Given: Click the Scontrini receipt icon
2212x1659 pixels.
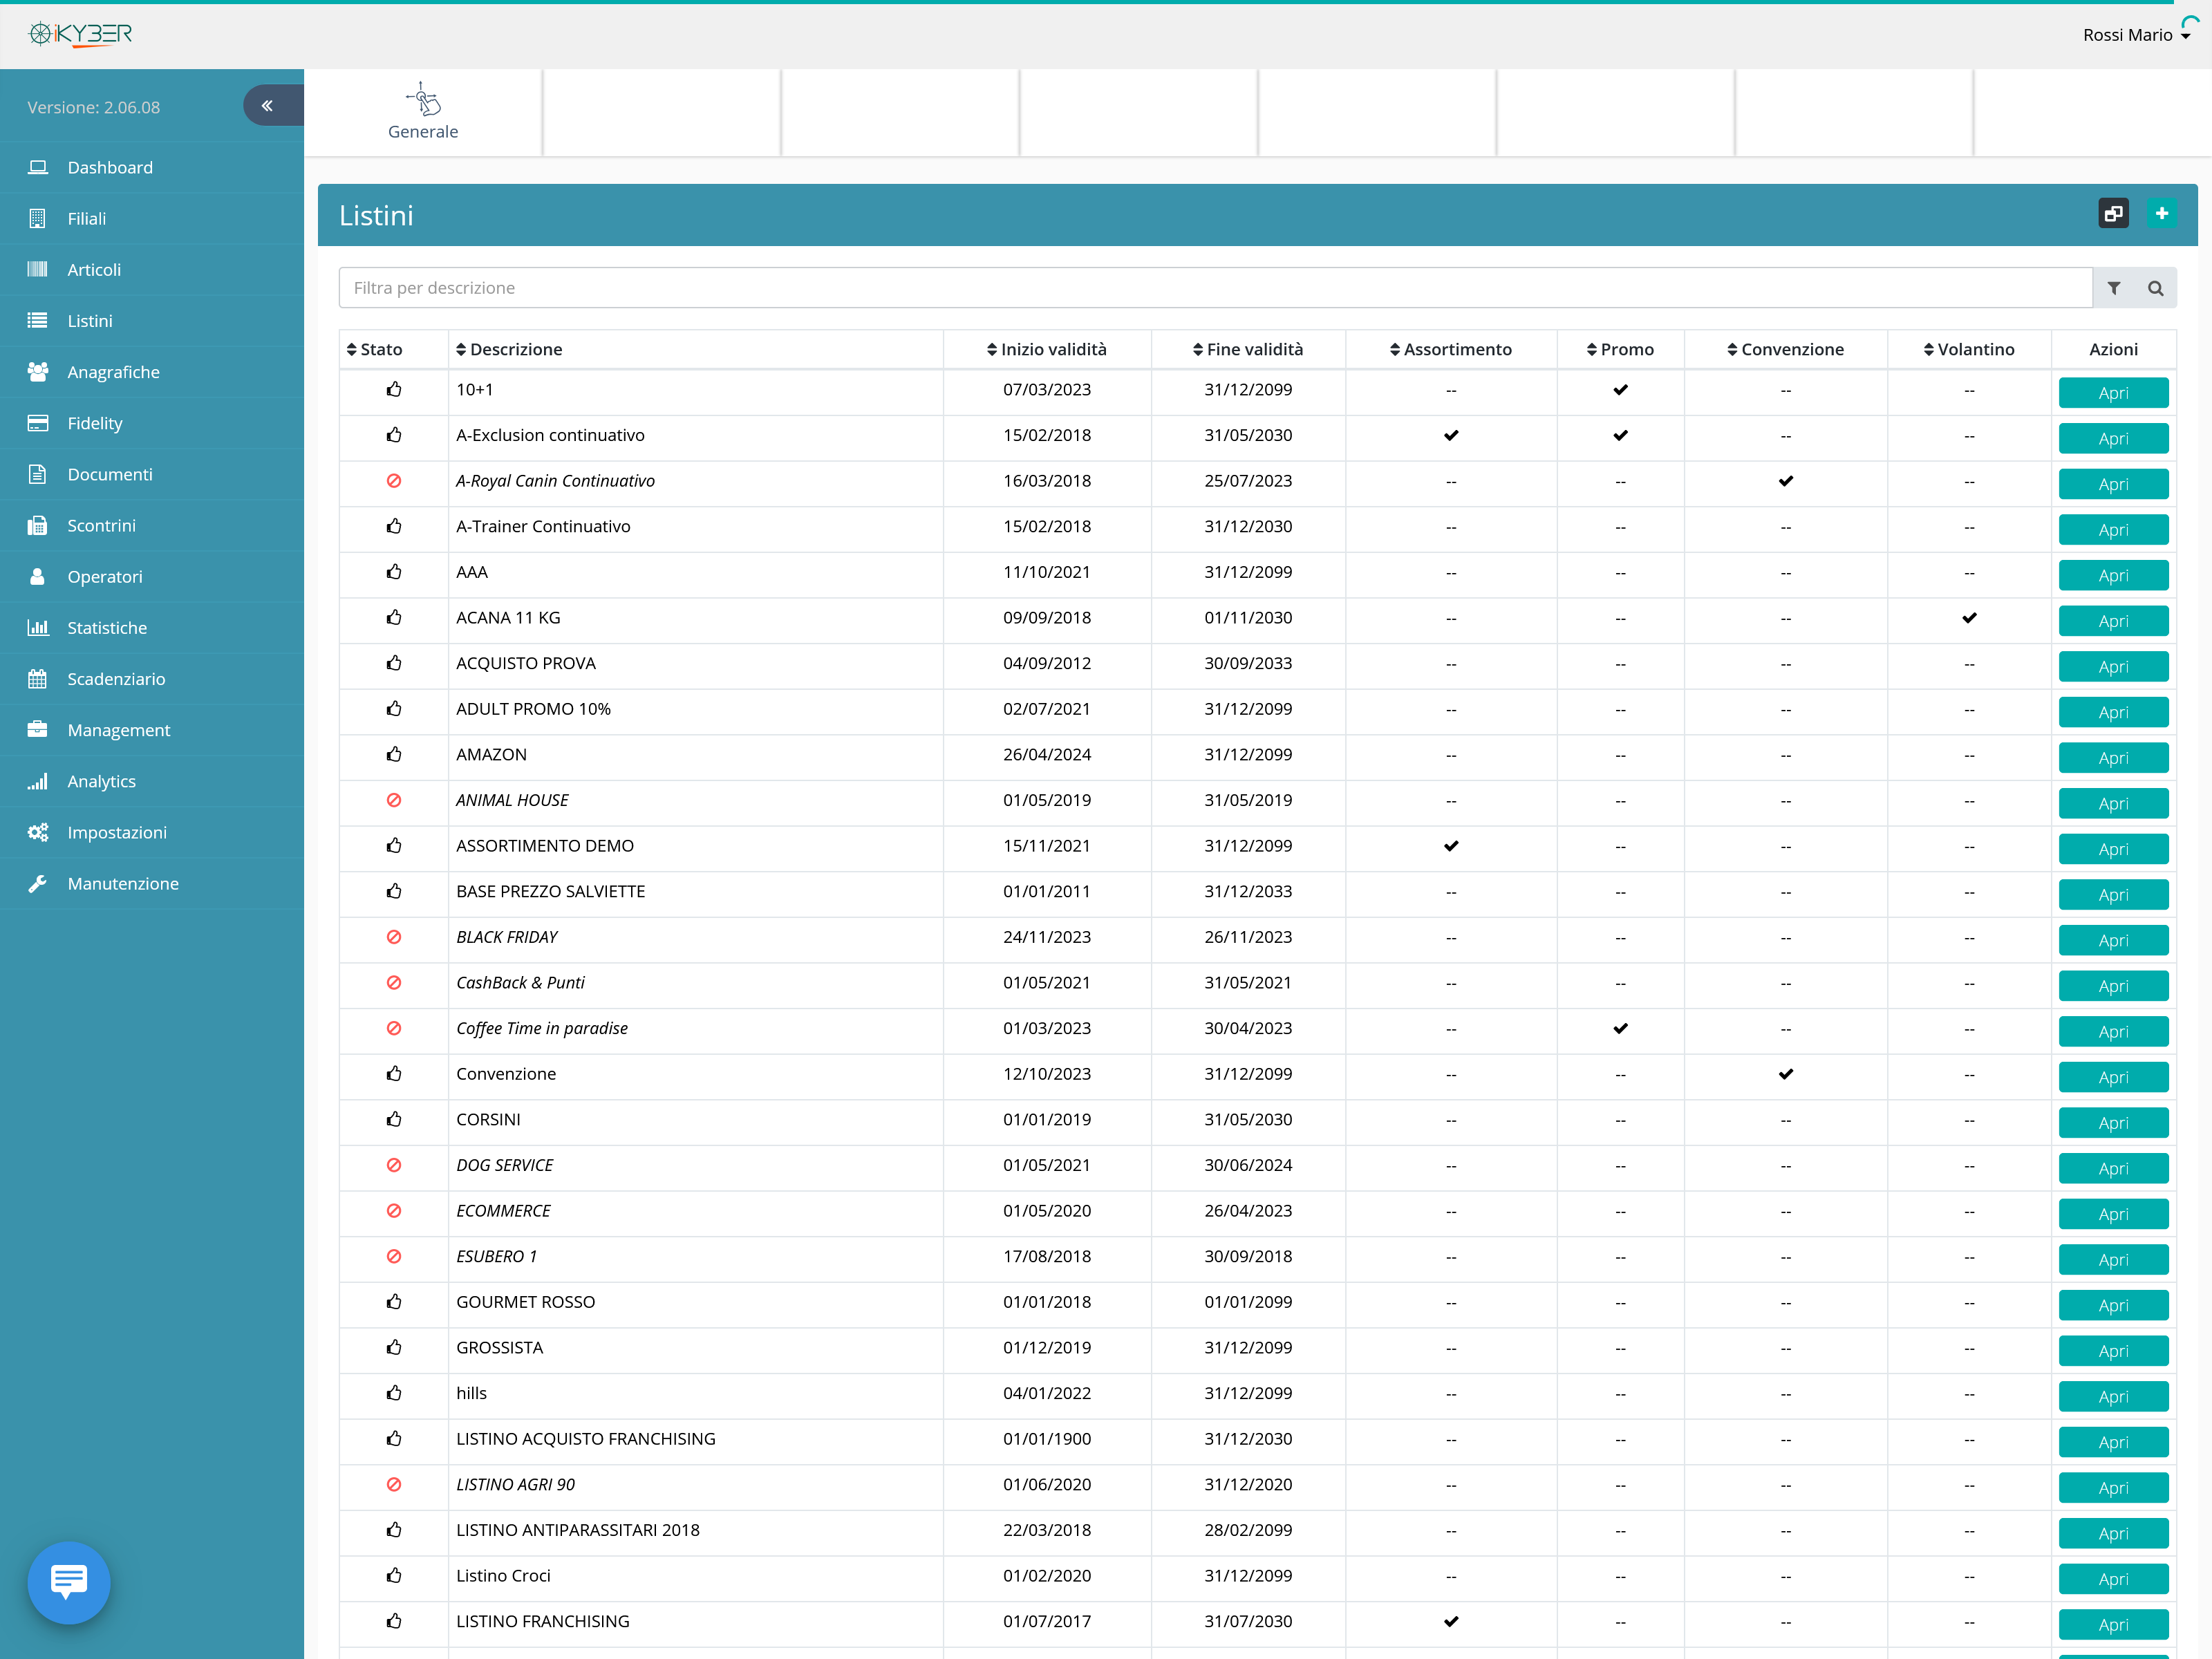Looking at the screenshot, I should 38,525.
